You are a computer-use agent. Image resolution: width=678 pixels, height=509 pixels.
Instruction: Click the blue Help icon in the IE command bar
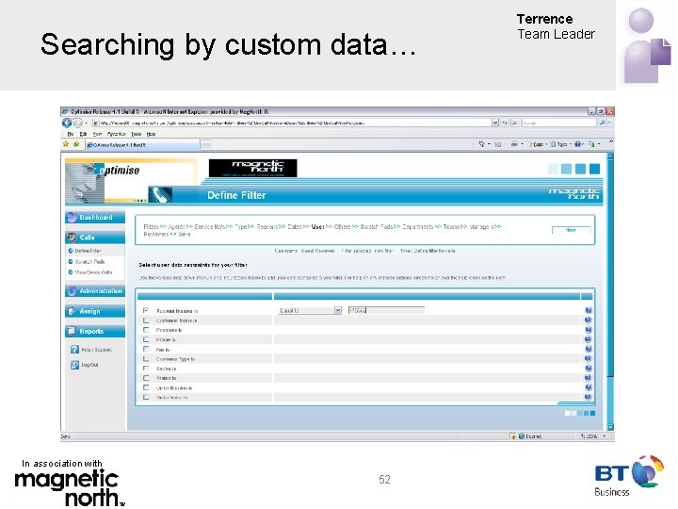[x=577, y=144]
